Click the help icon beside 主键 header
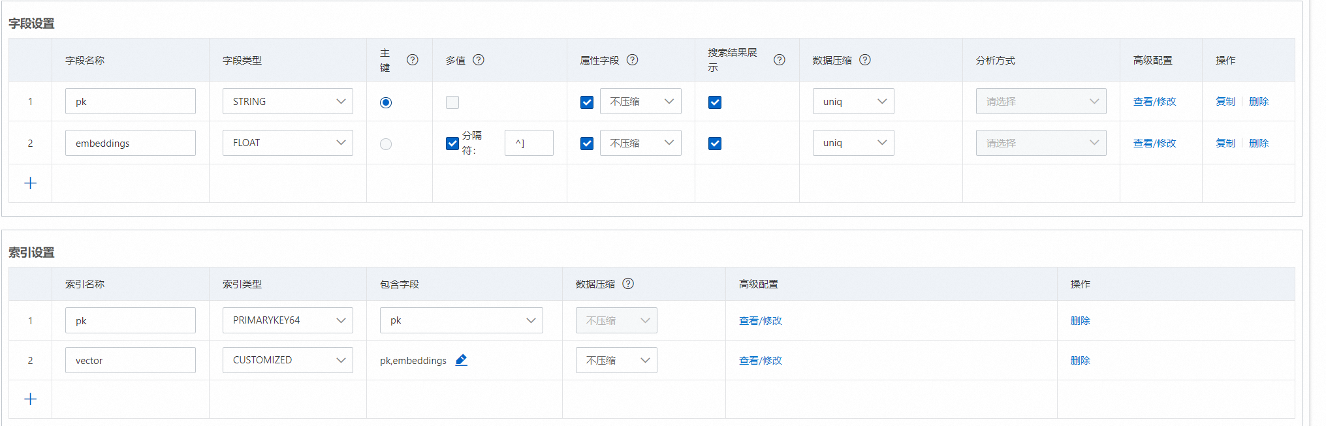 (413, 60)
